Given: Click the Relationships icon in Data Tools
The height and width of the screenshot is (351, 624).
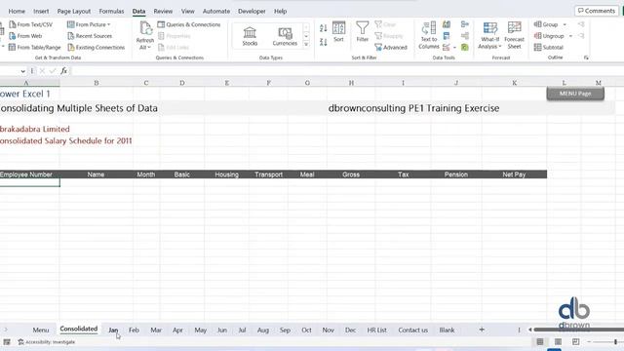Looking at the screenshot, I should [465, 36].
